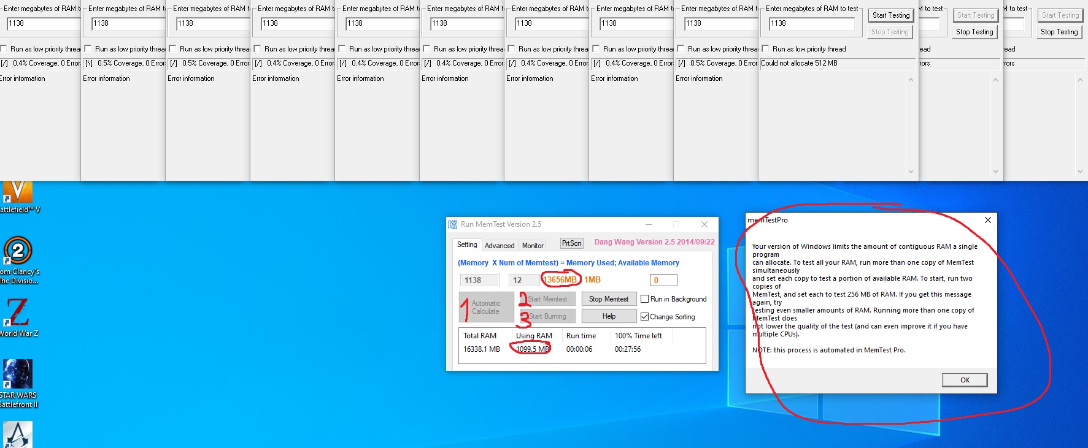The image size is (1088, 448).
Task: Click the Run time value 00:00:06
Action: (579, 349)
